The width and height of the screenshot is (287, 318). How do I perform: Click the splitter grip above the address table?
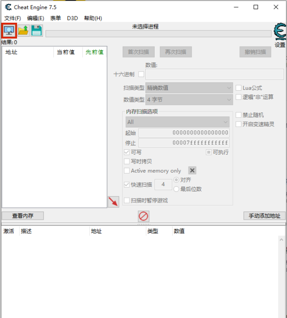coord(143,224)
